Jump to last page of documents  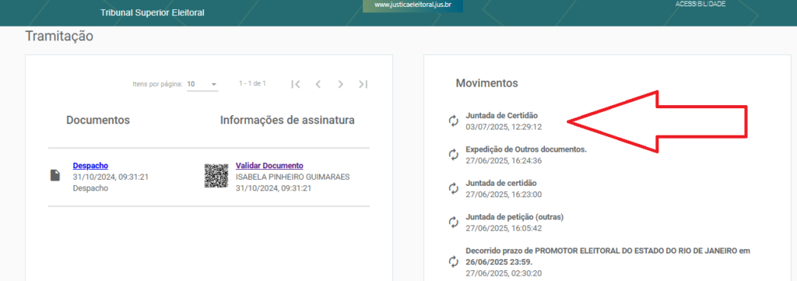click(363, 84)
